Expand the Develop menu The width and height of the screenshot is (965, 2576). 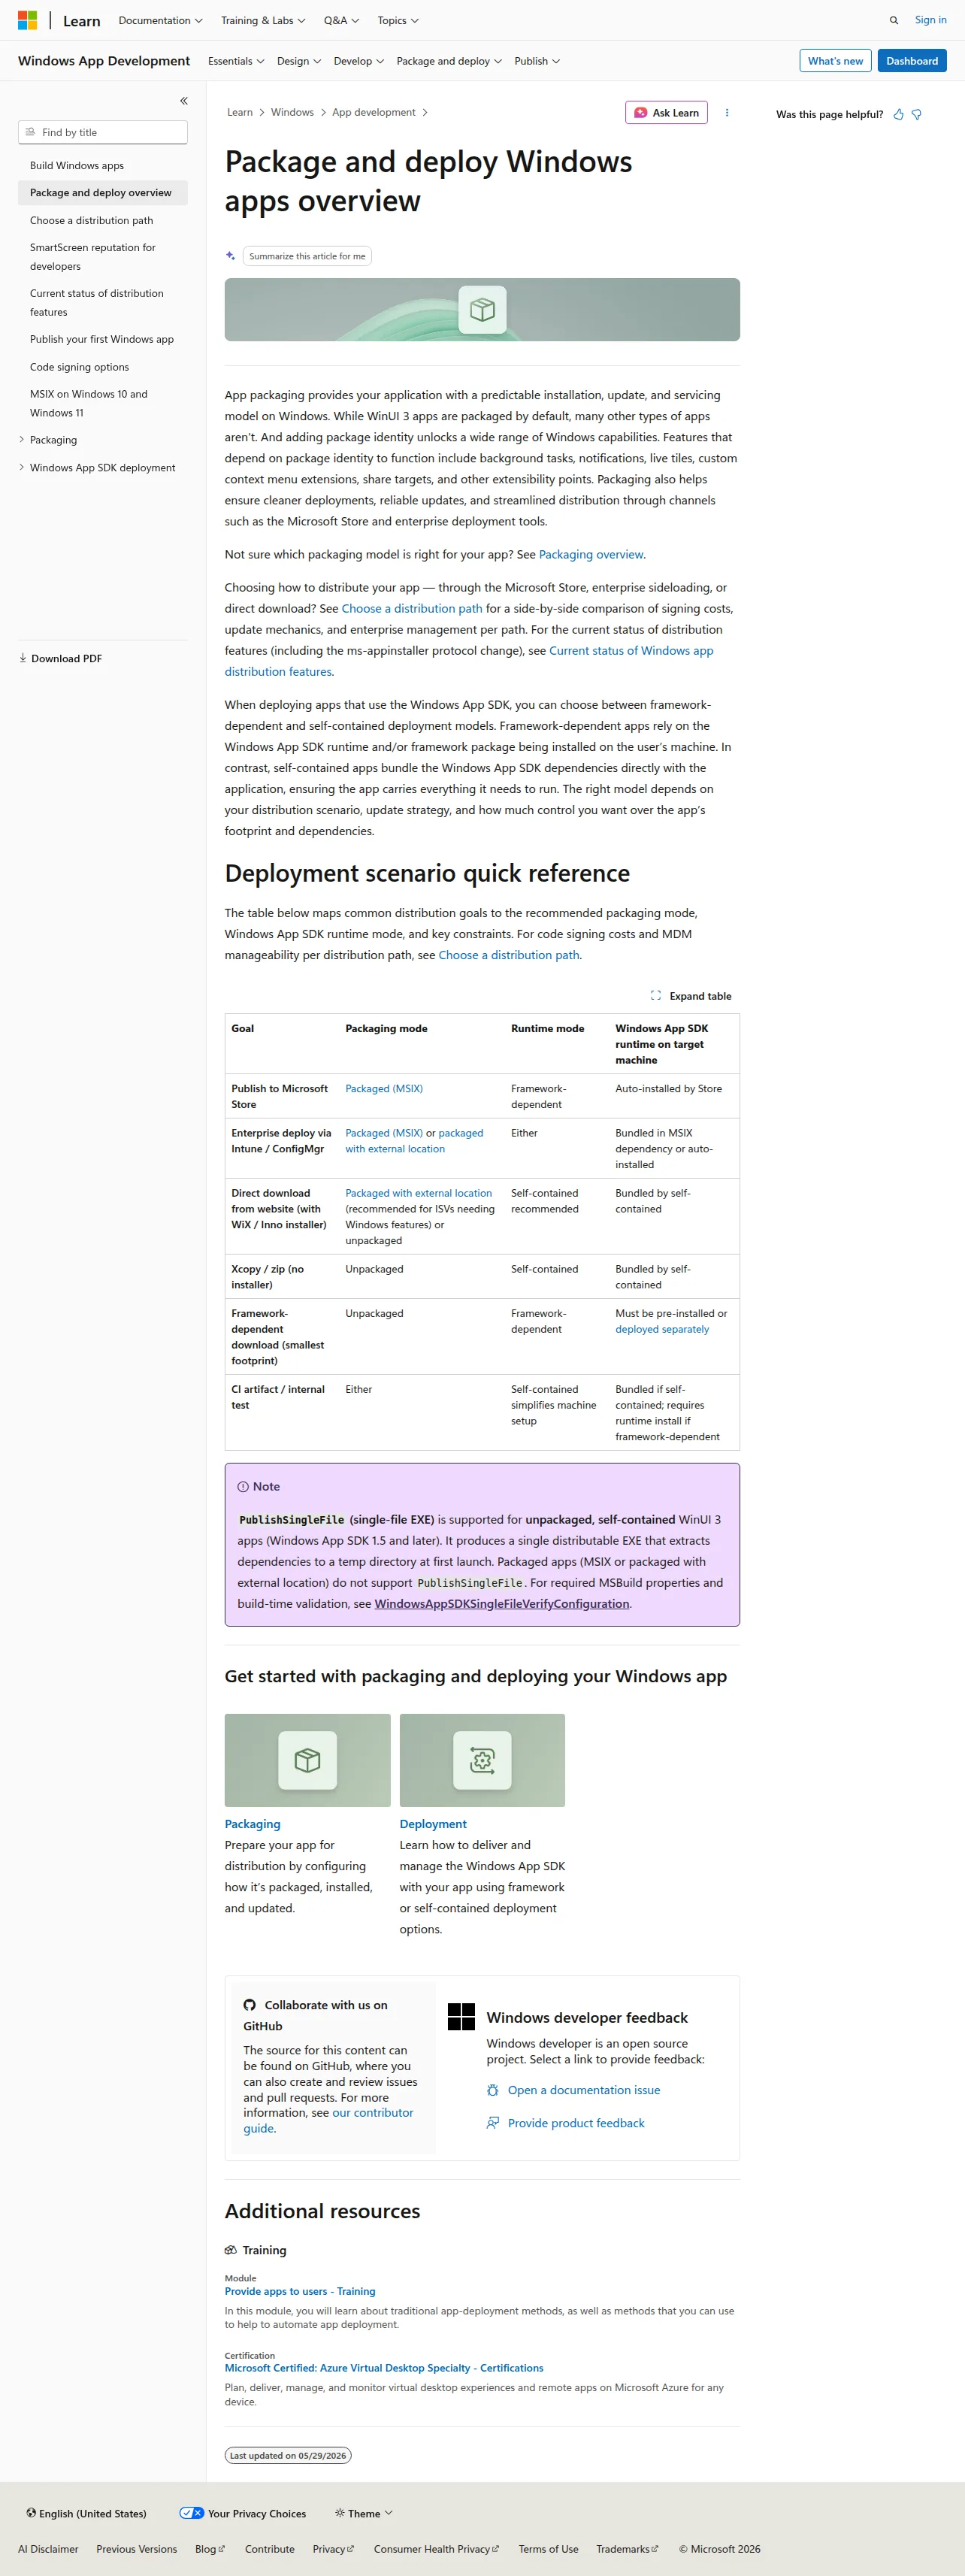coord(359,61)
